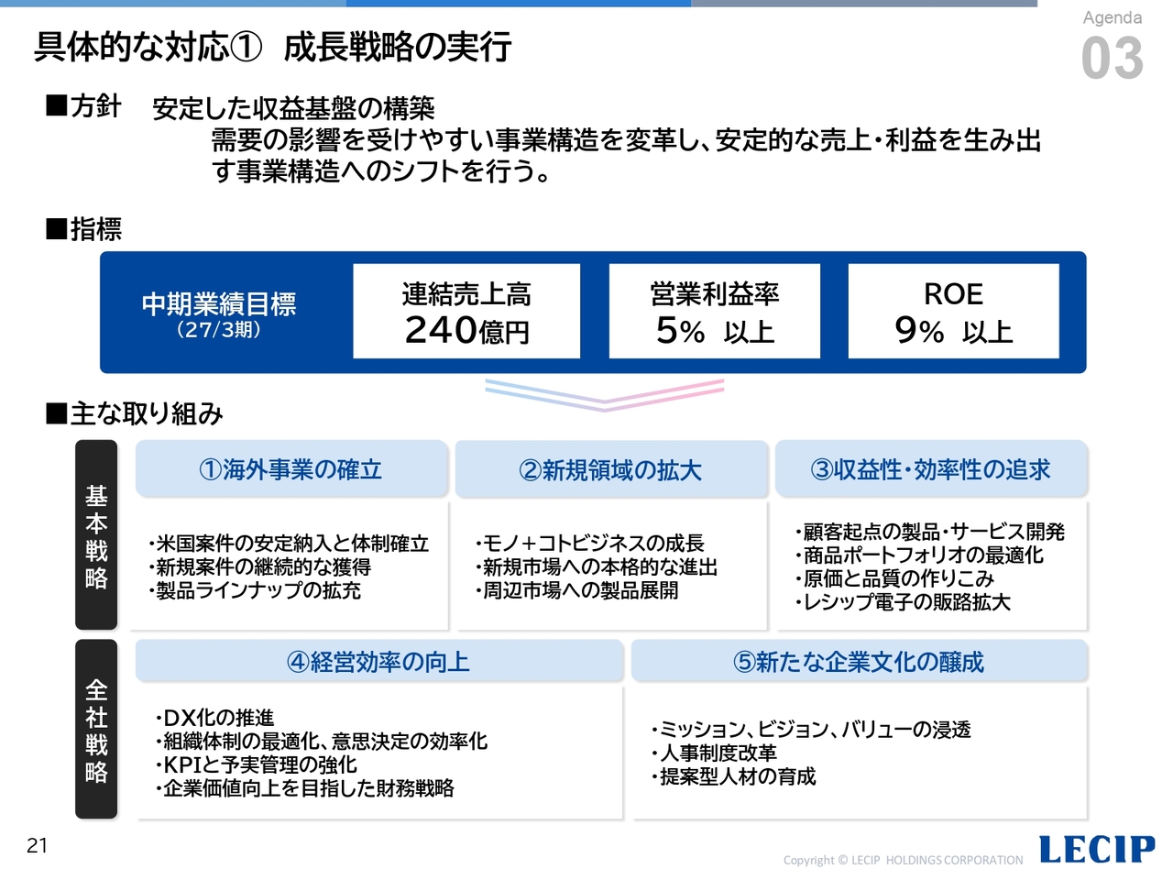1173x880 pixels.
Task: Click the ④経営効率の向上 header
Action: click(379, 661)
